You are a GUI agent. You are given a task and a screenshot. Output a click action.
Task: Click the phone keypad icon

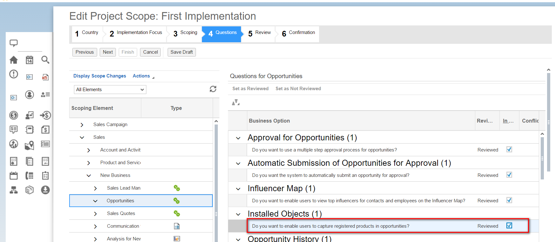(x=30, y=176)
